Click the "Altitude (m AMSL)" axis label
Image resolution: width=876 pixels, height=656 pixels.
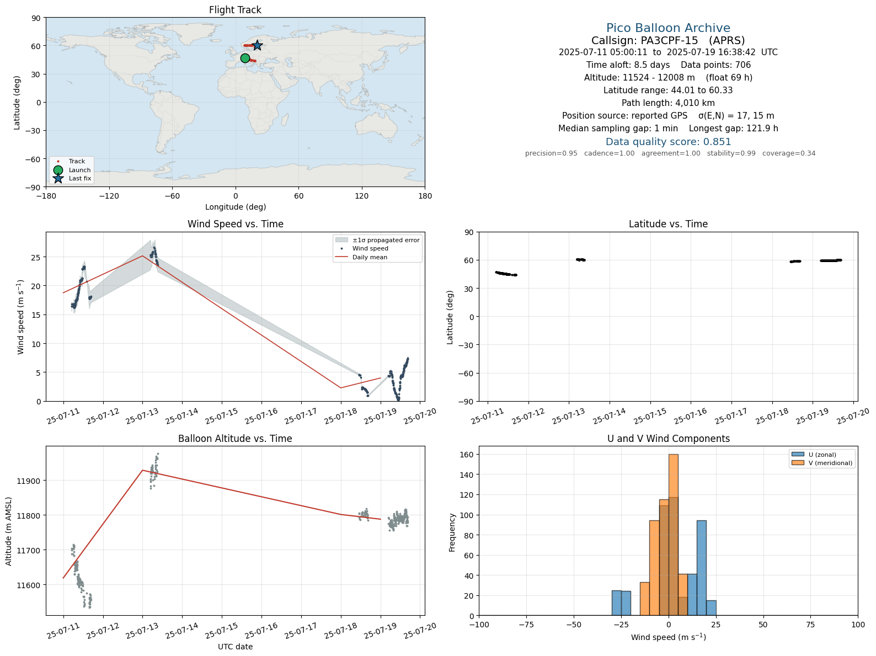tap(9, 531)
